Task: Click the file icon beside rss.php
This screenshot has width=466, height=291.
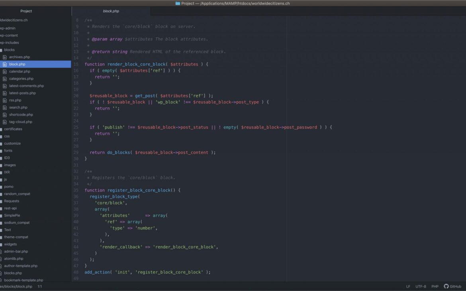Action: tap(5, 100)
